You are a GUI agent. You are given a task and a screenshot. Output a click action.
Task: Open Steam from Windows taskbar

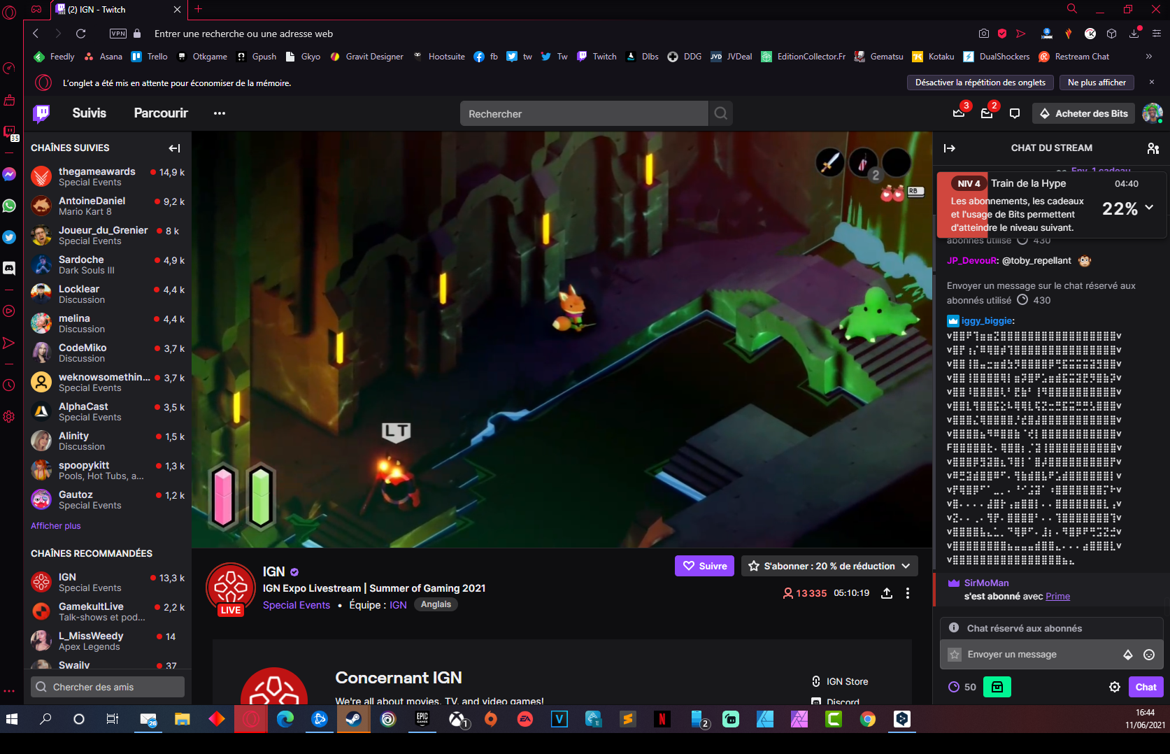pos(353,719)
